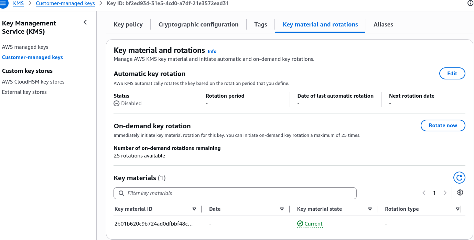Click the '25 rotations available' text
Image resolution: width=474 pixels, height=240 pixels.
tap(139, 156)
